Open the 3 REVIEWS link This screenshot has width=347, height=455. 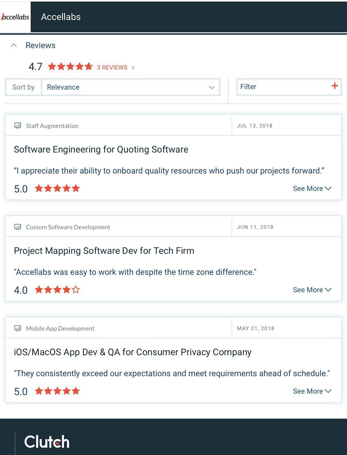coord(112,67)
